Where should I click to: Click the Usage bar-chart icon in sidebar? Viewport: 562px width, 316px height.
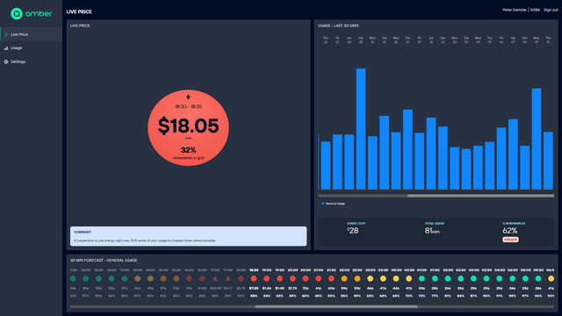(6, 48)
